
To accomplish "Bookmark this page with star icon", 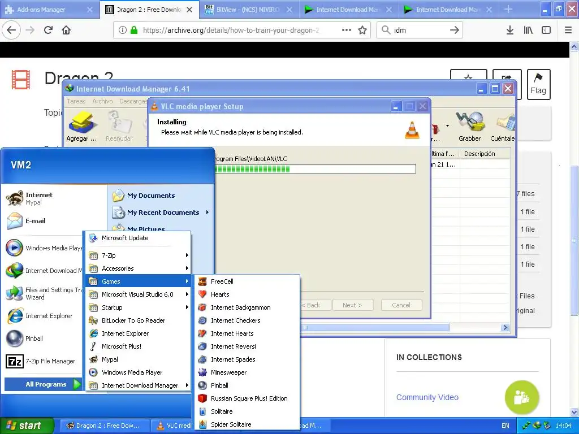I will pyautogui.click(x=362, y=30).
